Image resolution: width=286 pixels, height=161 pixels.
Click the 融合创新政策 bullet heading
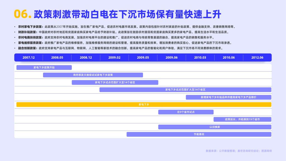[x=28, y=48]
